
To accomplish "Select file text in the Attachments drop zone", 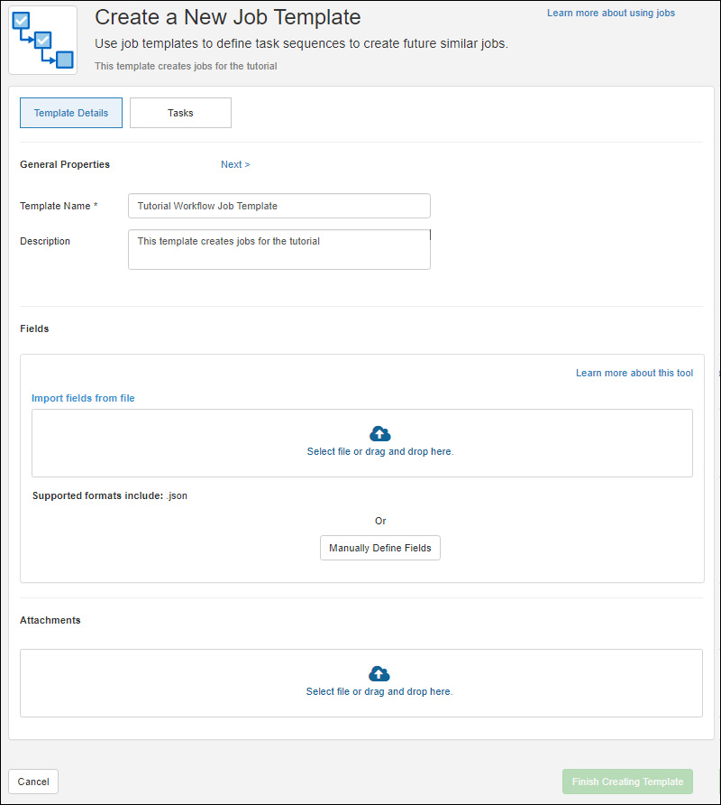I will pyautogui.click(x=379, y=691).
